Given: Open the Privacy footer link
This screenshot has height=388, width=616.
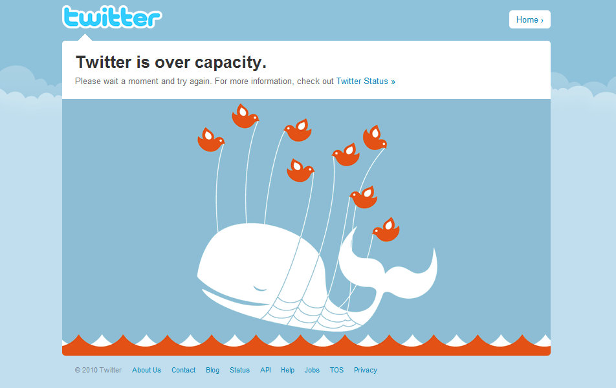Looking at the screenshot, I should coord(366,370).
